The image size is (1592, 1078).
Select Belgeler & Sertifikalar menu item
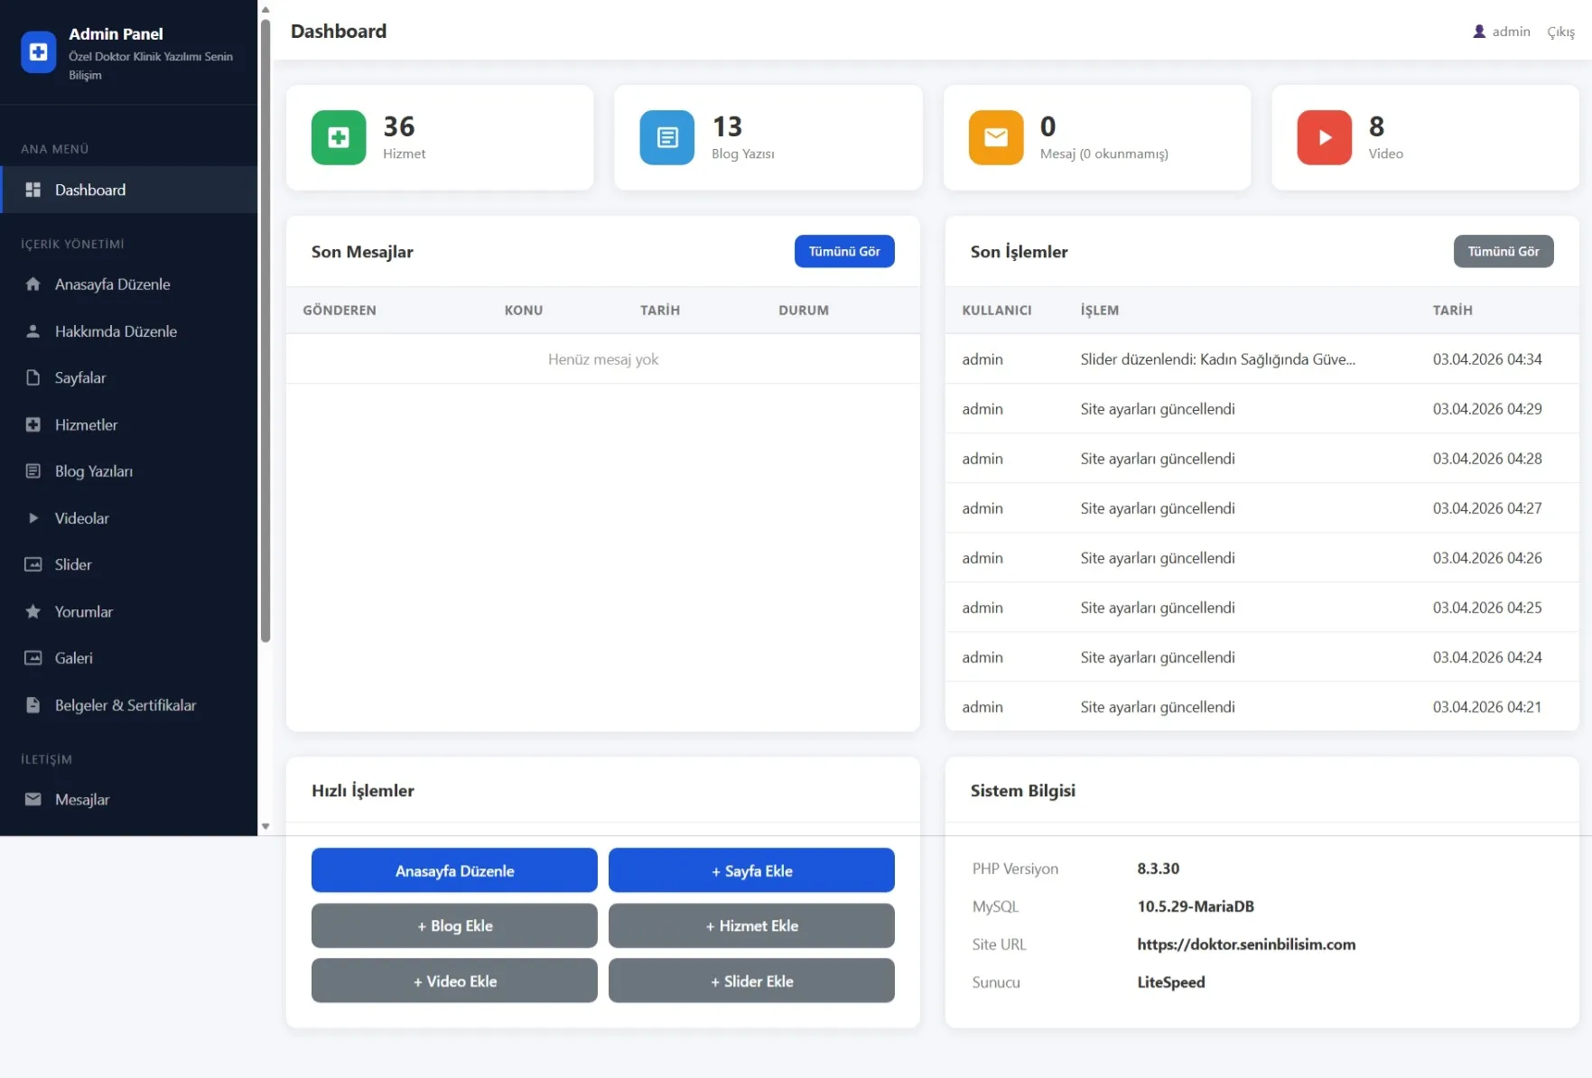pyautogui.click(x=125, y=705)
